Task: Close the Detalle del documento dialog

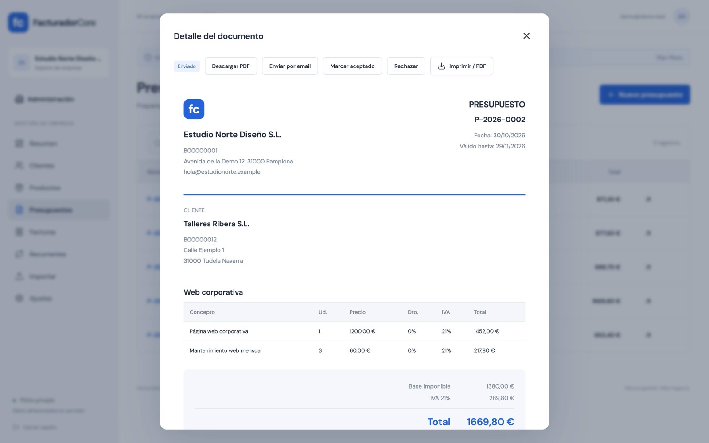Action: [526, 36]
